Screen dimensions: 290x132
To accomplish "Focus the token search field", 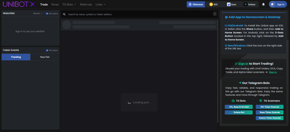I will click(x=139, y=14).
